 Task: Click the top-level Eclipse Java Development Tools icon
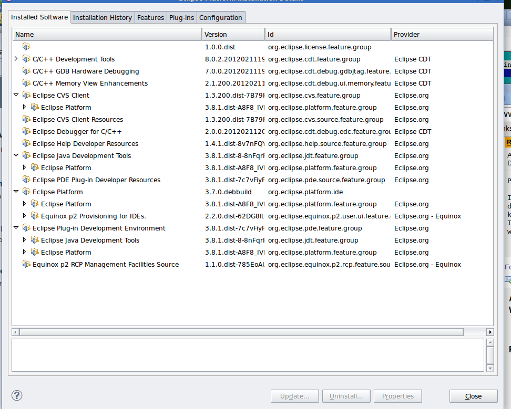(26, 155)
